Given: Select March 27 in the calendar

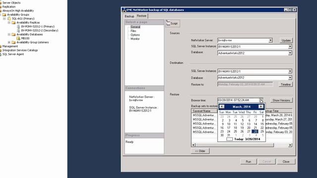Looking at the screenshot, I should [x=249, y=132].
